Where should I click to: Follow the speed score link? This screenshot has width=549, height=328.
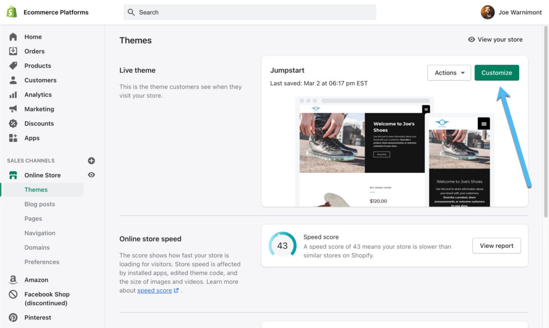pyautogui.click(x=154, y=290)
